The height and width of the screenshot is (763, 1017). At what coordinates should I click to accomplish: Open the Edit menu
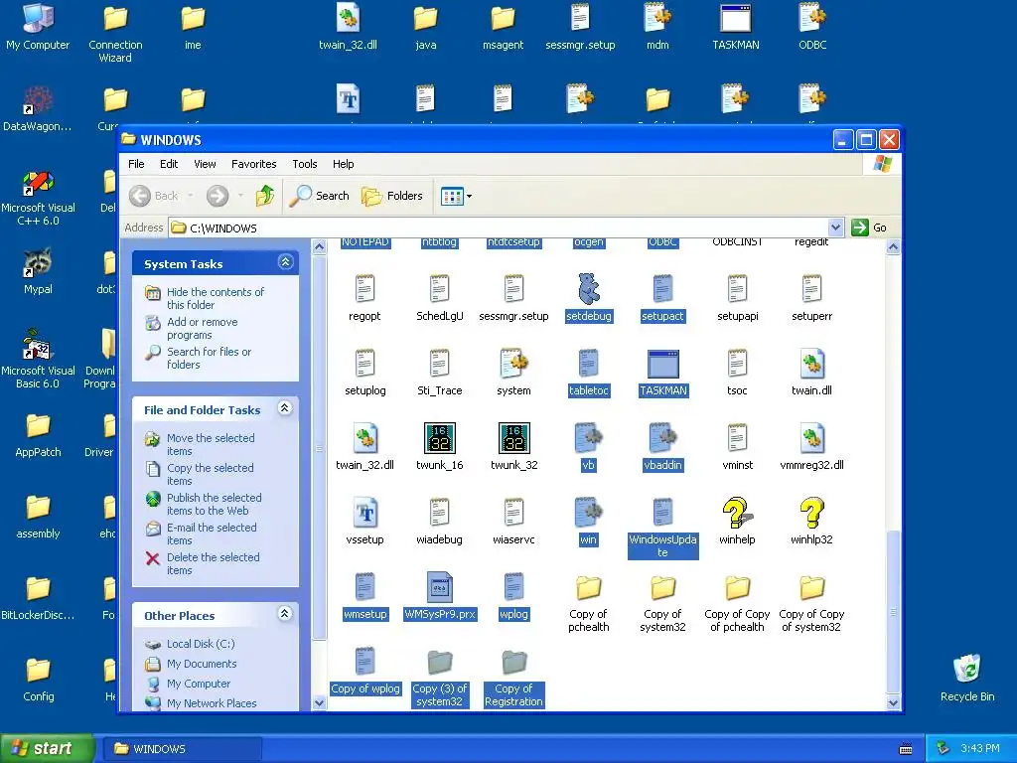[169, 164]
